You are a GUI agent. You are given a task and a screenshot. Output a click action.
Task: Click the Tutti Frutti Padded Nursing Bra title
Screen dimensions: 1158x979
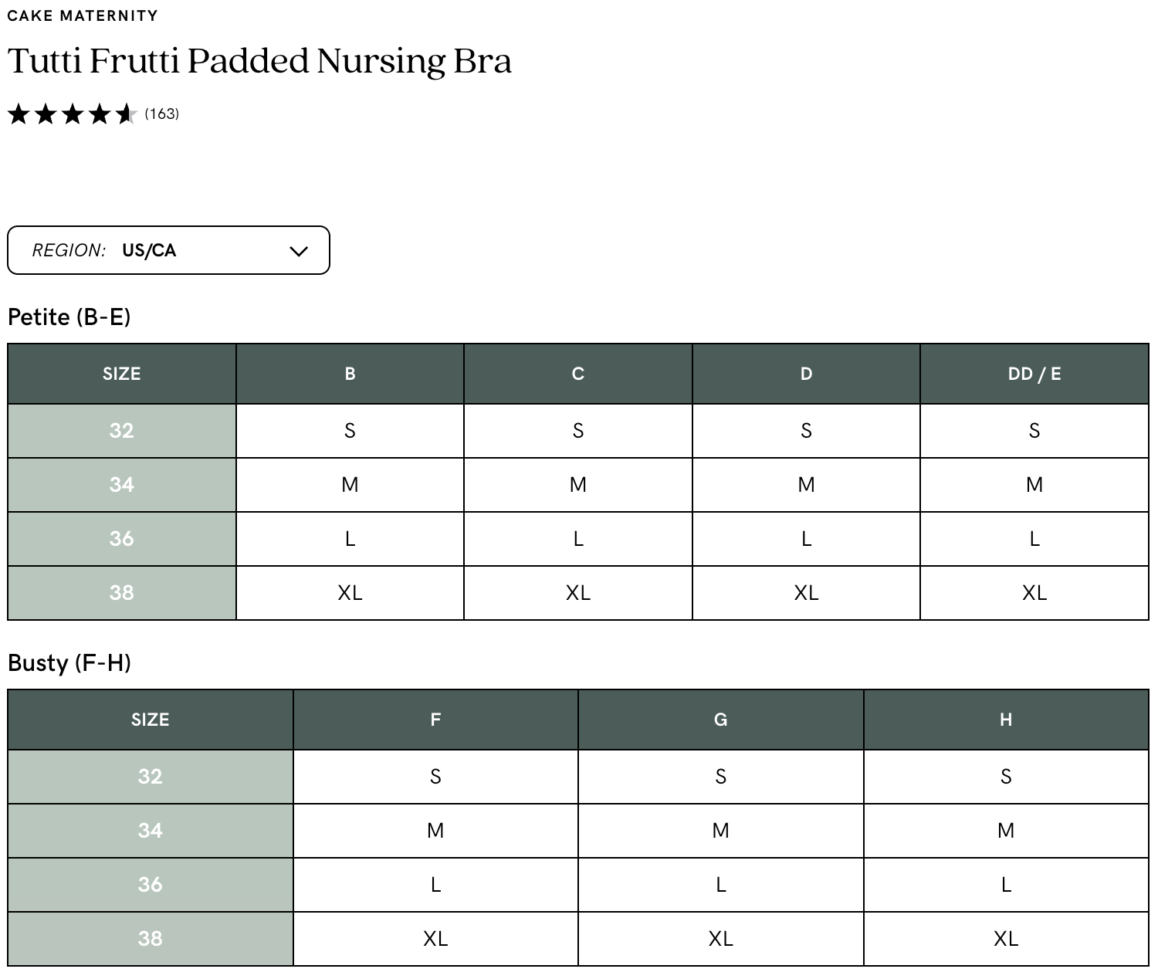[259, 62]
